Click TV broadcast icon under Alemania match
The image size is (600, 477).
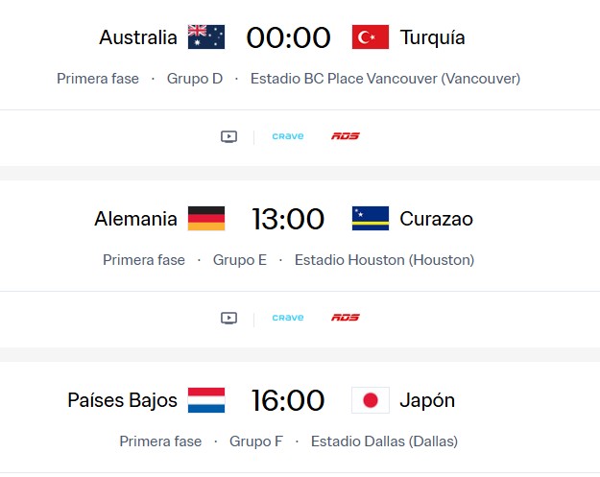pos(228,318)
